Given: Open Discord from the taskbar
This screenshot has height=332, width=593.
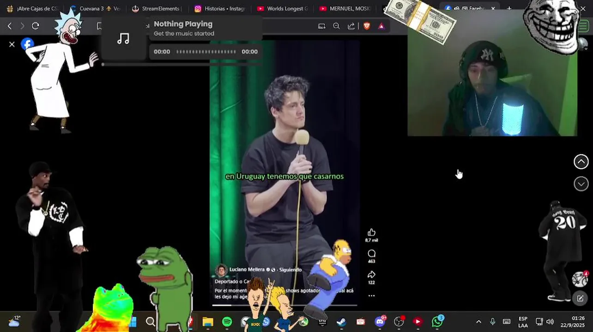Looking at the screenshot, I should pyautogui.click(x=380, y=321).
